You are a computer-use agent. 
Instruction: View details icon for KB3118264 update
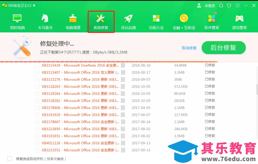(123, 94)
